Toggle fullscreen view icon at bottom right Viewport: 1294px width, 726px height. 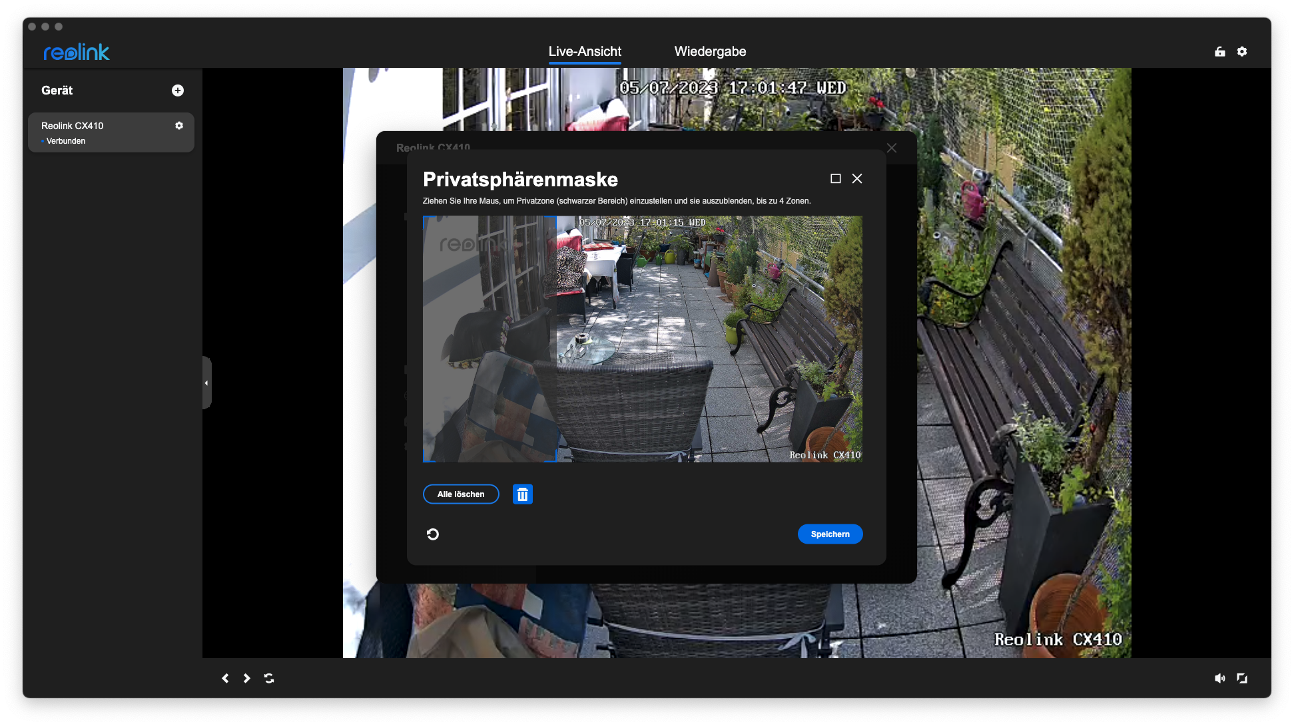pyautogui.click(x=1242, y=678)
